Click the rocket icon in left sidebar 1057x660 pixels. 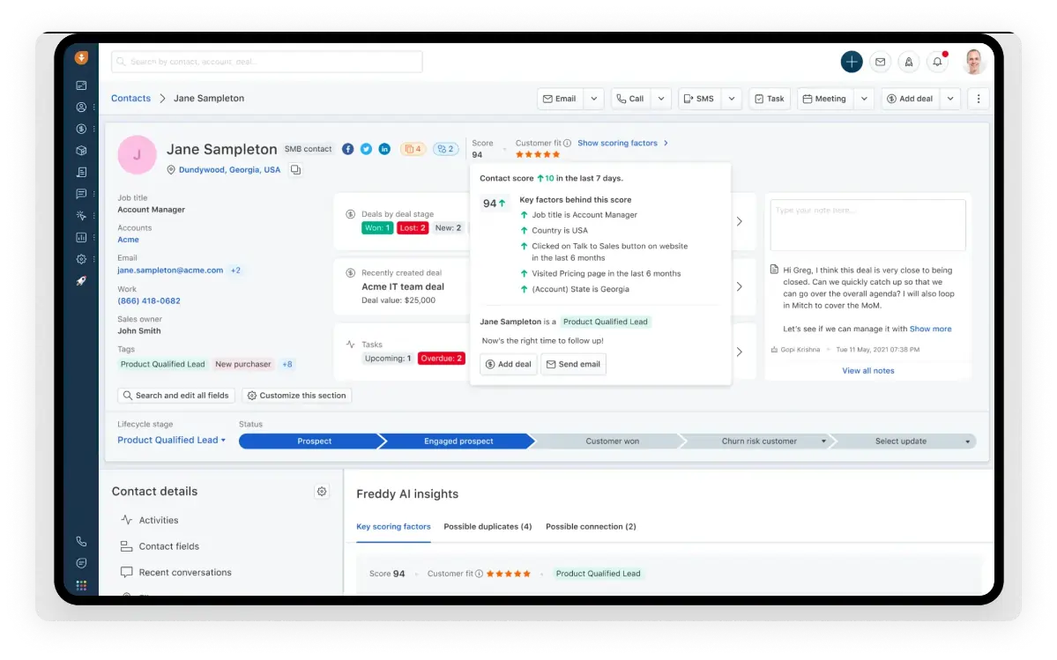click(x=81, y=281)
